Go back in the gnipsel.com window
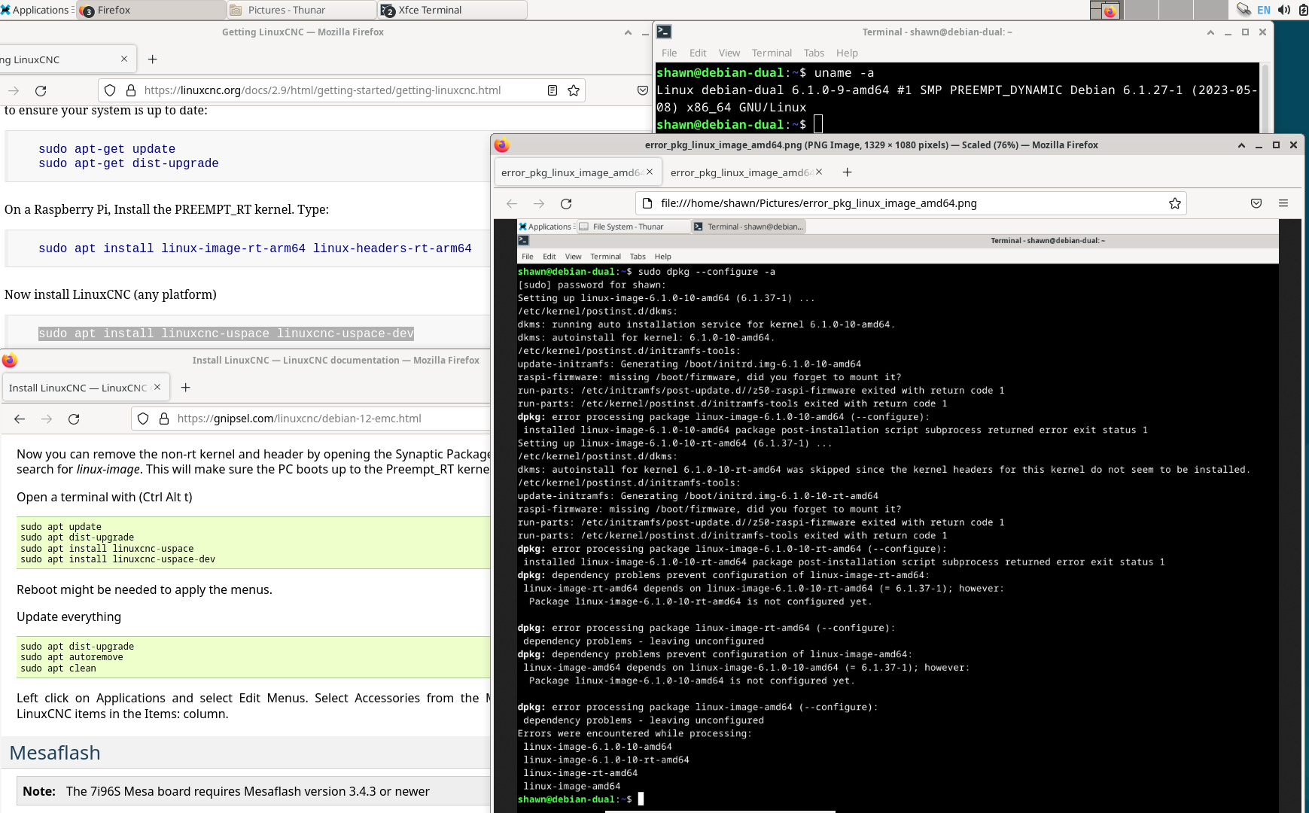The width and height of the screenshot is (1309, 813). 20,419
